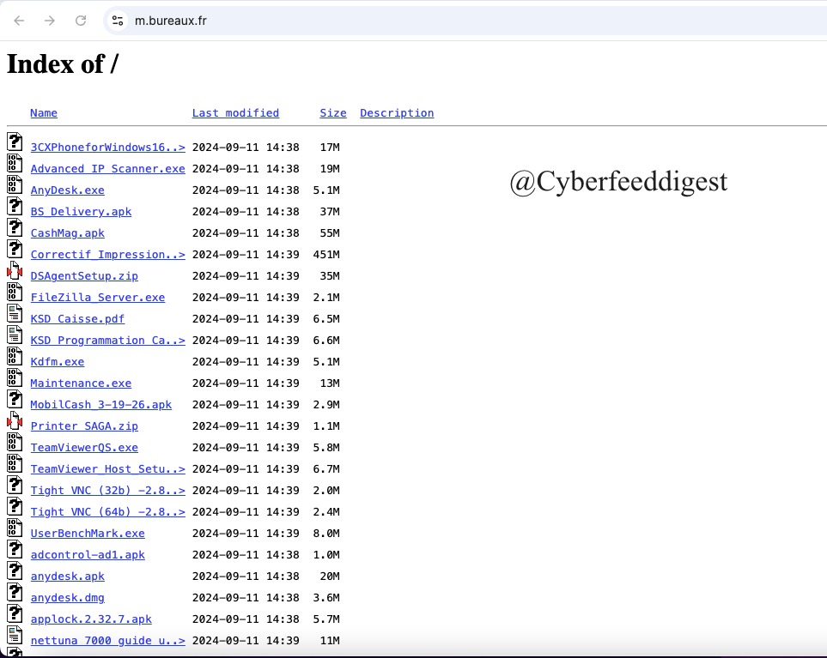Click the browser back arrow

[x=18, y=20]
